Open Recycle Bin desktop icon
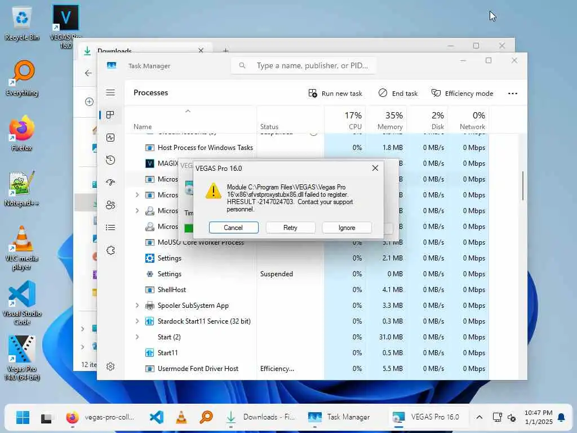Viewport: 577px width, 433px height. click(x=22, y=23)
